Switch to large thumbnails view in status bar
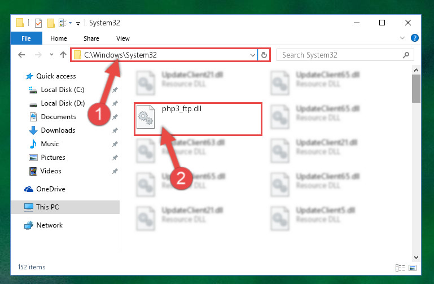 coord(413,268)
